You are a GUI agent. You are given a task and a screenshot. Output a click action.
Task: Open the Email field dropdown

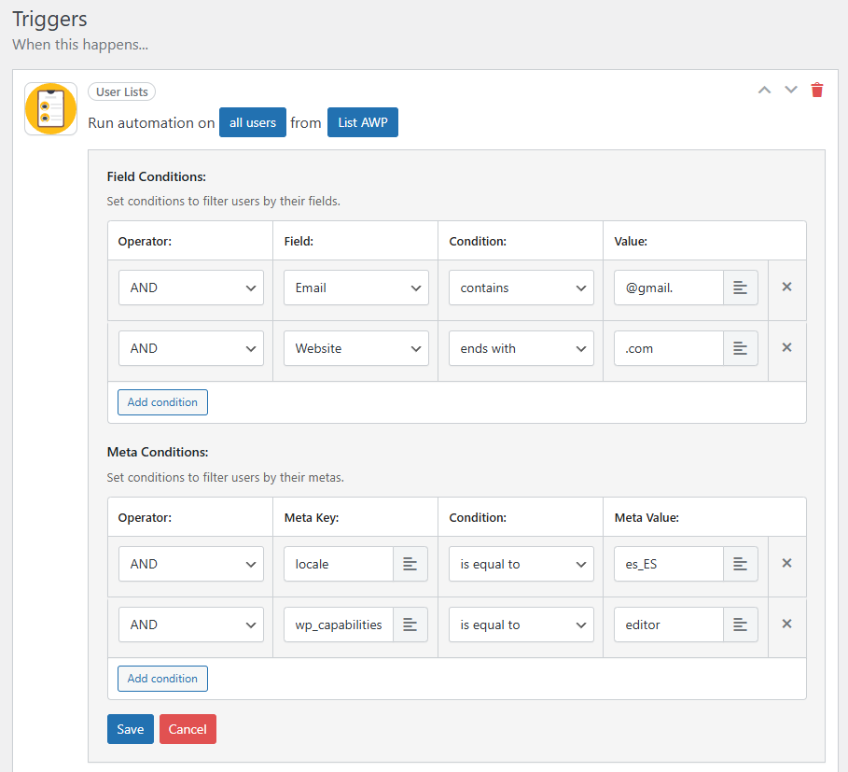[x=355, y=288]
